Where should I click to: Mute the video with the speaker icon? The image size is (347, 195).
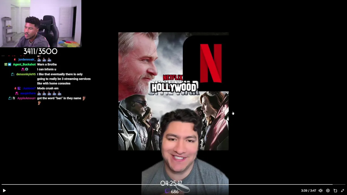[320, 191]
